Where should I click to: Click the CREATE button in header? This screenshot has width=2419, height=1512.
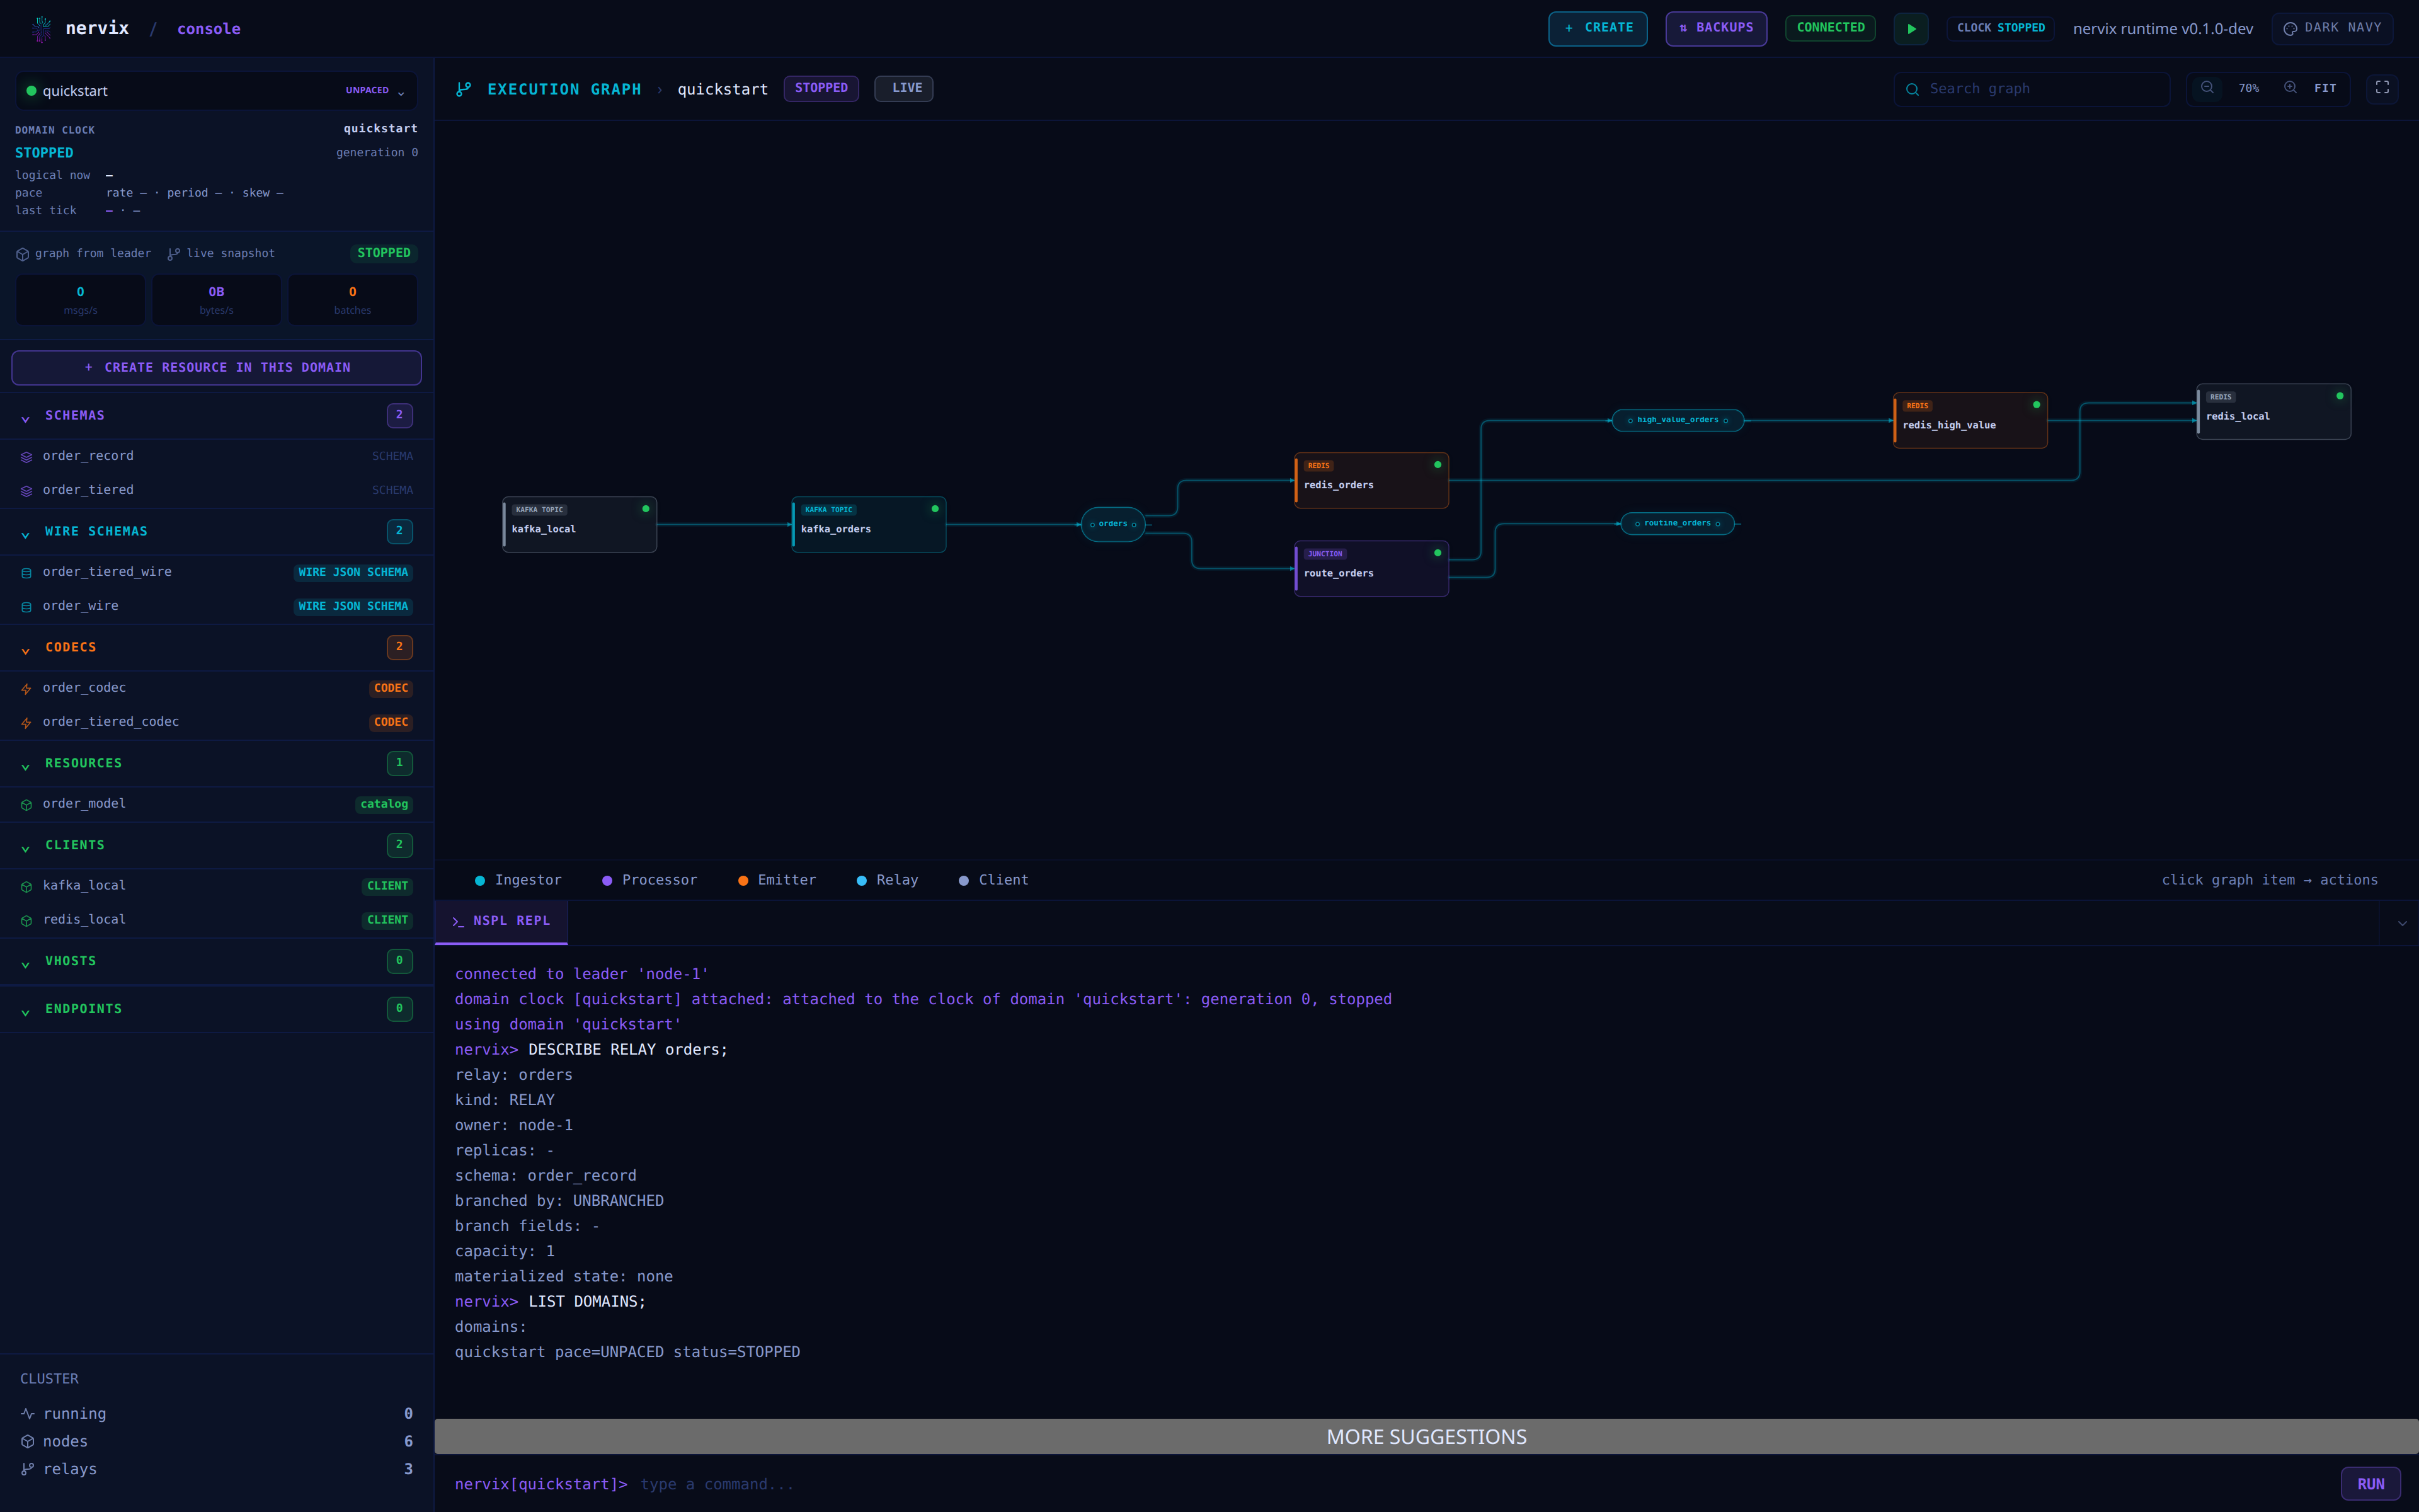(1598, 28)
